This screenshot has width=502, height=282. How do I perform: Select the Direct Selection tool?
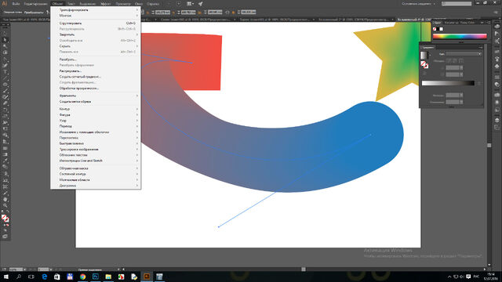coord(5,40)
